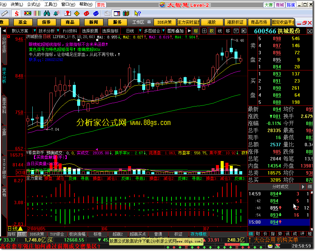Click the 移 move chart icon
The width and height of the screenshot is (316, 251).
pyautogui.click(x=228, y=31)
